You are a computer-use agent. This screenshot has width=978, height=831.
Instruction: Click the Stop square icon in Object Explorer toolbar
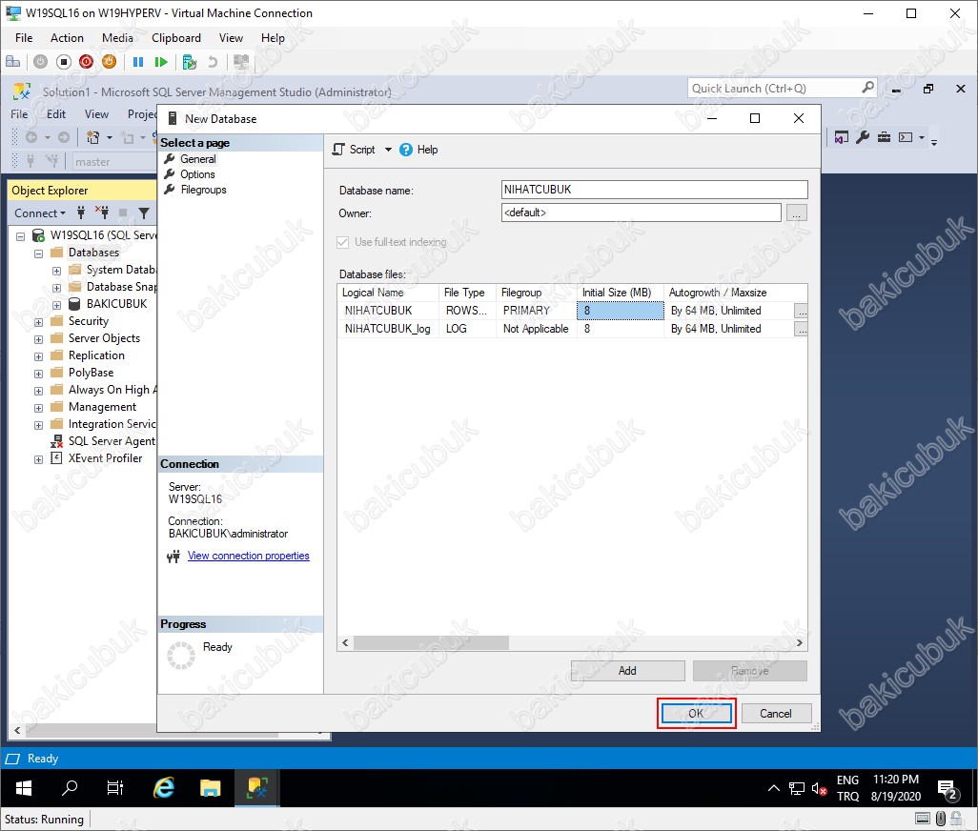click(x=123, y=213)
